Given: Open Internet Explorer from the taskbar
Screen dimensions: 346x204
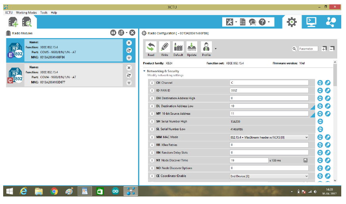Looking at the screenshot, I should point(23,191).
